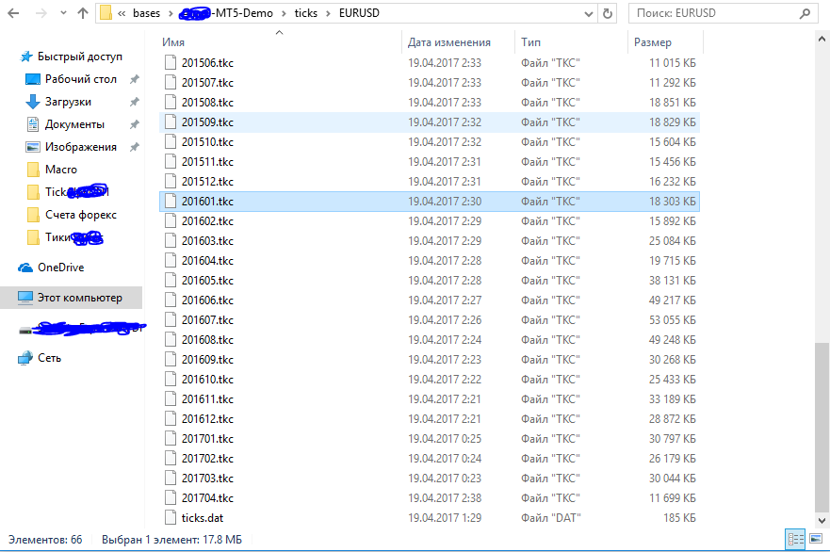Click the 201601.tkc file icon
Image resolution: width=830 pixels, height=552 pixels.
(x=171, y=202)
